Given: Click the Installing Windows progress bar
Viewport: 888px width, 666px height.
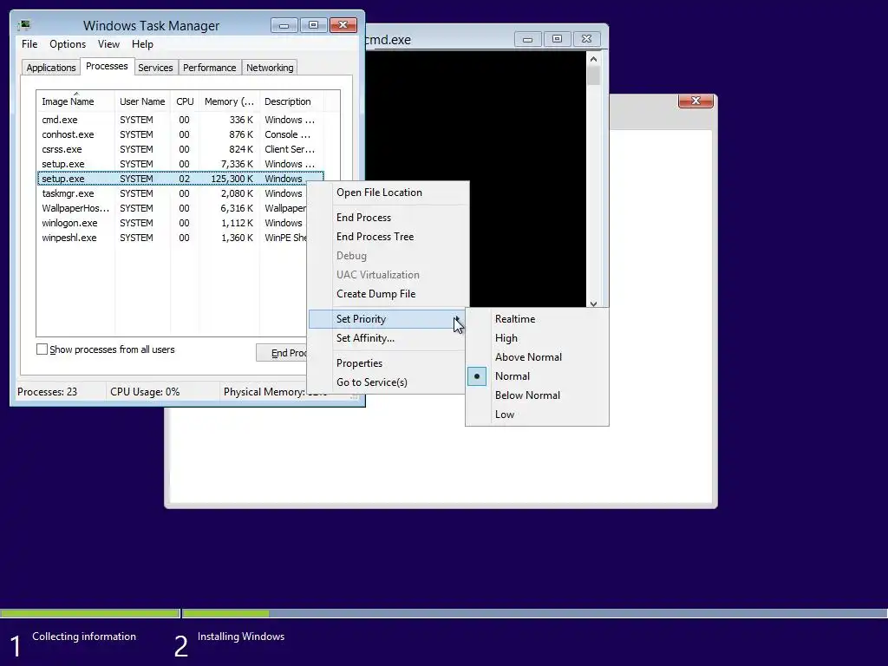Looking at the screenshot, I should [534, 613].
